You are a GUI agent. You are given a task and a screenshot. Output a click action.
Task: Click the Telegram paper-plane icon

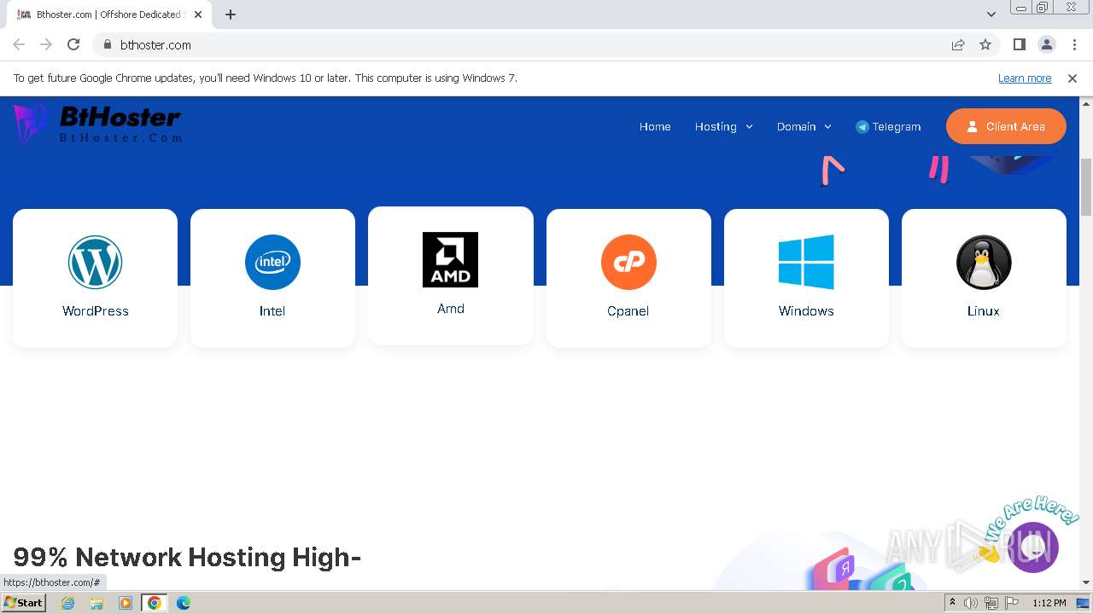[862, 126]
